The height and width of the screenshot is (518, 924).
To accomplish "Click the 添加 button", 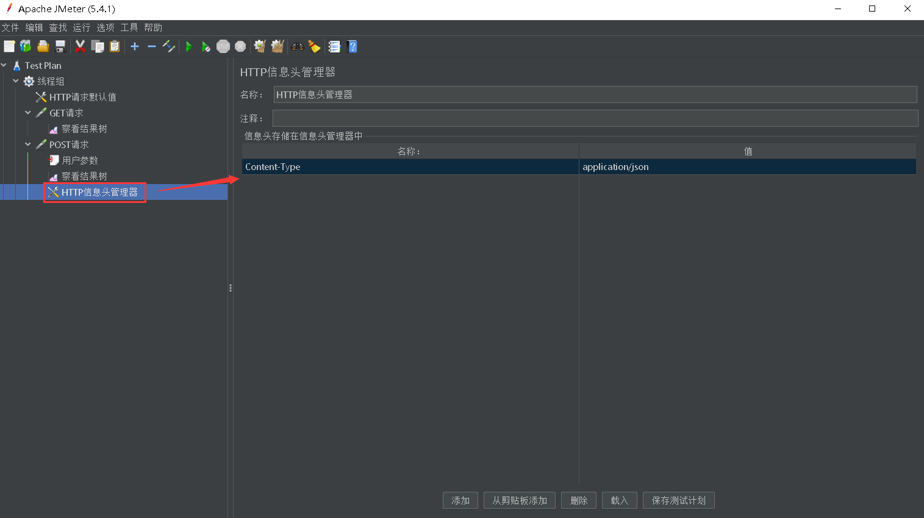I will point(460,500).
